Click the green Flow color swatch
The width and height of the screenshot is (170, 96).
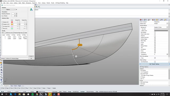[12, 29]
